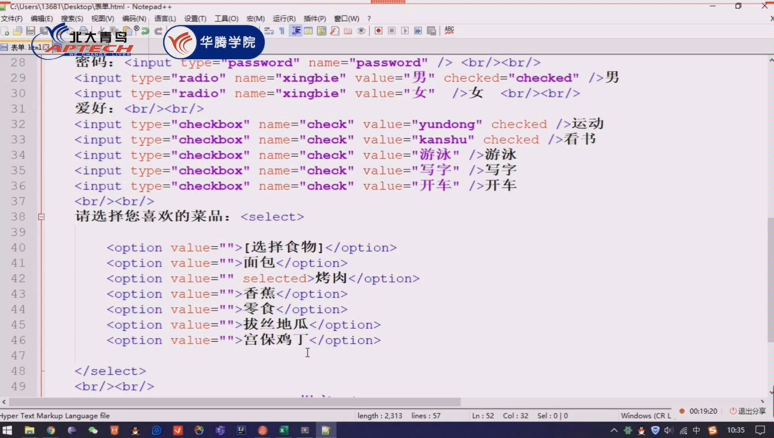Open the Document Map icon

pyautogui.click(x=322, y=31)
